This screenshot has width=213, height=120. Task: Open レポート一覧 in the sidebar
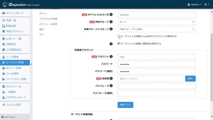click(12, 39)
